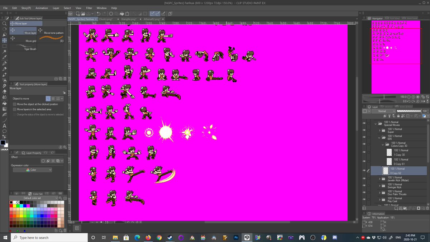Image resolution: width=430 pixels, height=242 pixels.
Task: Expand the Super folder
Action: pos(379,131)
